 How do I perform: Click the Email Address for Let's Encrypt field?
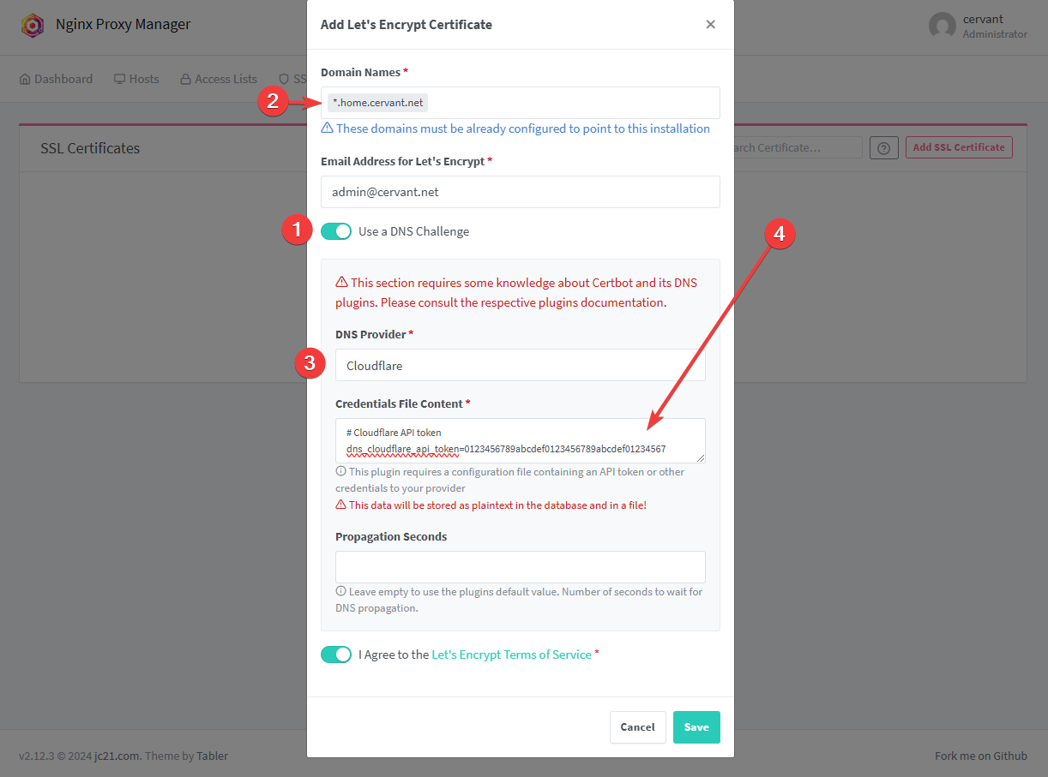point(520,192)
